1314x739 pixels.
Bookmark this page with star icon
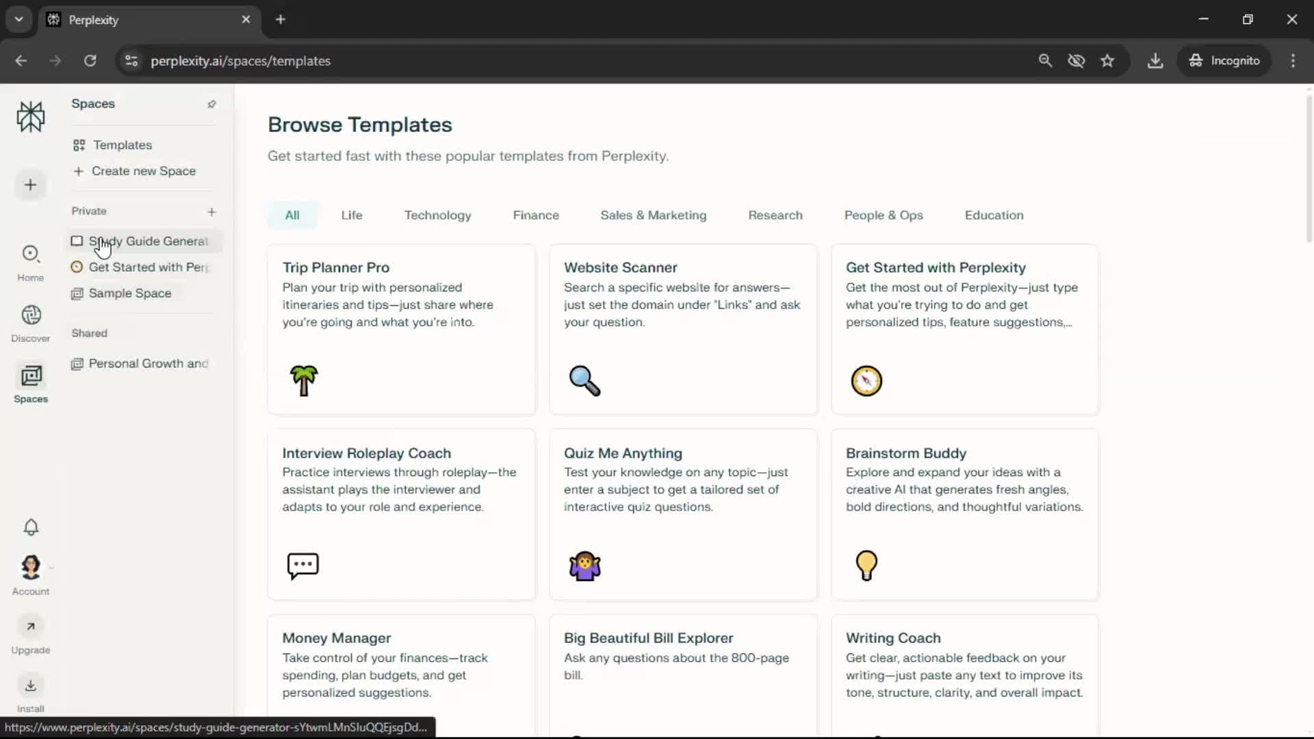pyautogui.click(x=1107, y=60)
